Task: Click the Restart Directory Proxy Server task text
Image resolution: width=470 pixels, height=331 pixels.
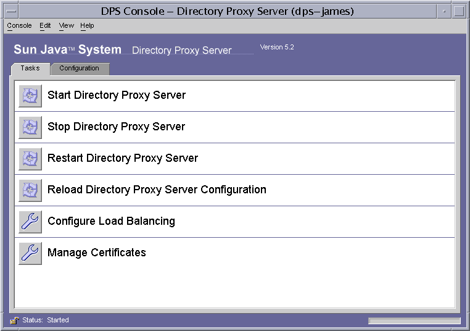Action: (x=123, y=158)
